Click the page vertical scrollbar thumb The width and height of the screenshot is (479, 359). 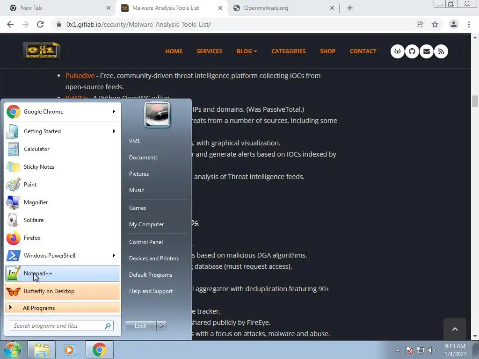pos(475,101)
